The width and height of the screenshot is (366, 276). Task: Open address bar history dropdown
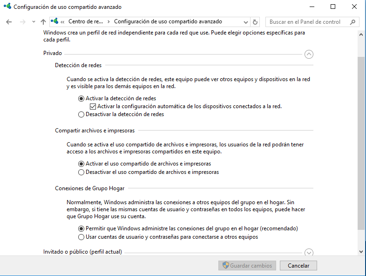(x=245, y=22)
